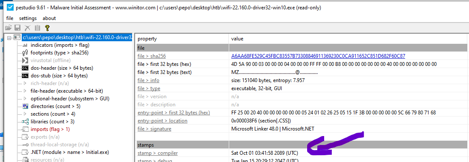Click the 'file > description' property
This screenshot has width=469, height=162.
point(156,105)
